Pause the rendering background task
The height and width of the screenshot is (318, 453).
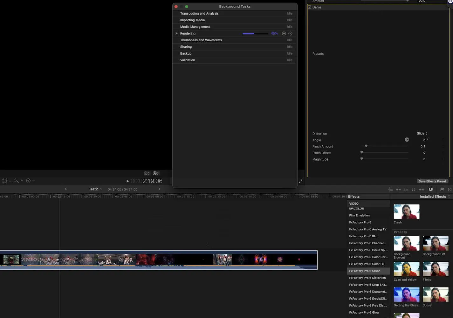point(284,33)
